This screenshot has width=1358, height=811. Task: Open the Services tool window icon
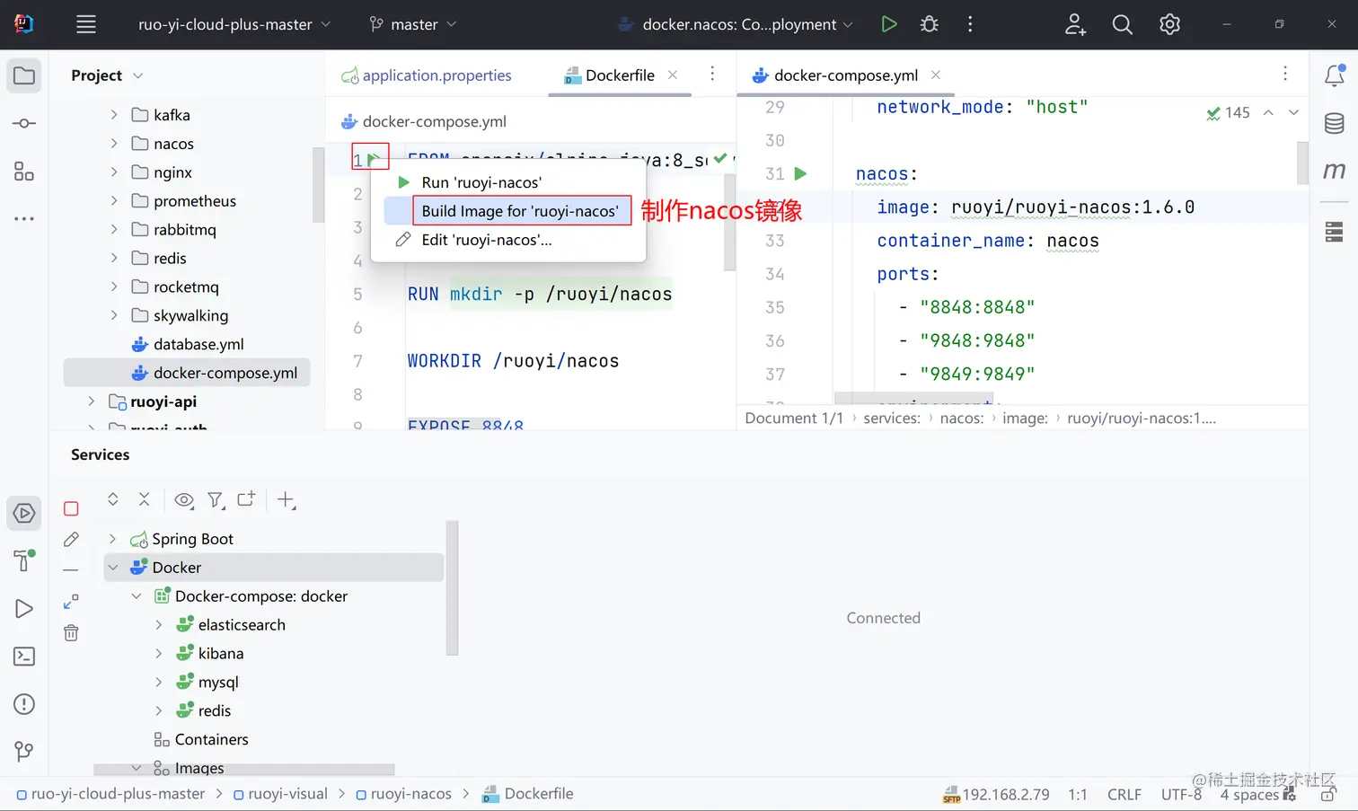click(x=24, y=514)
